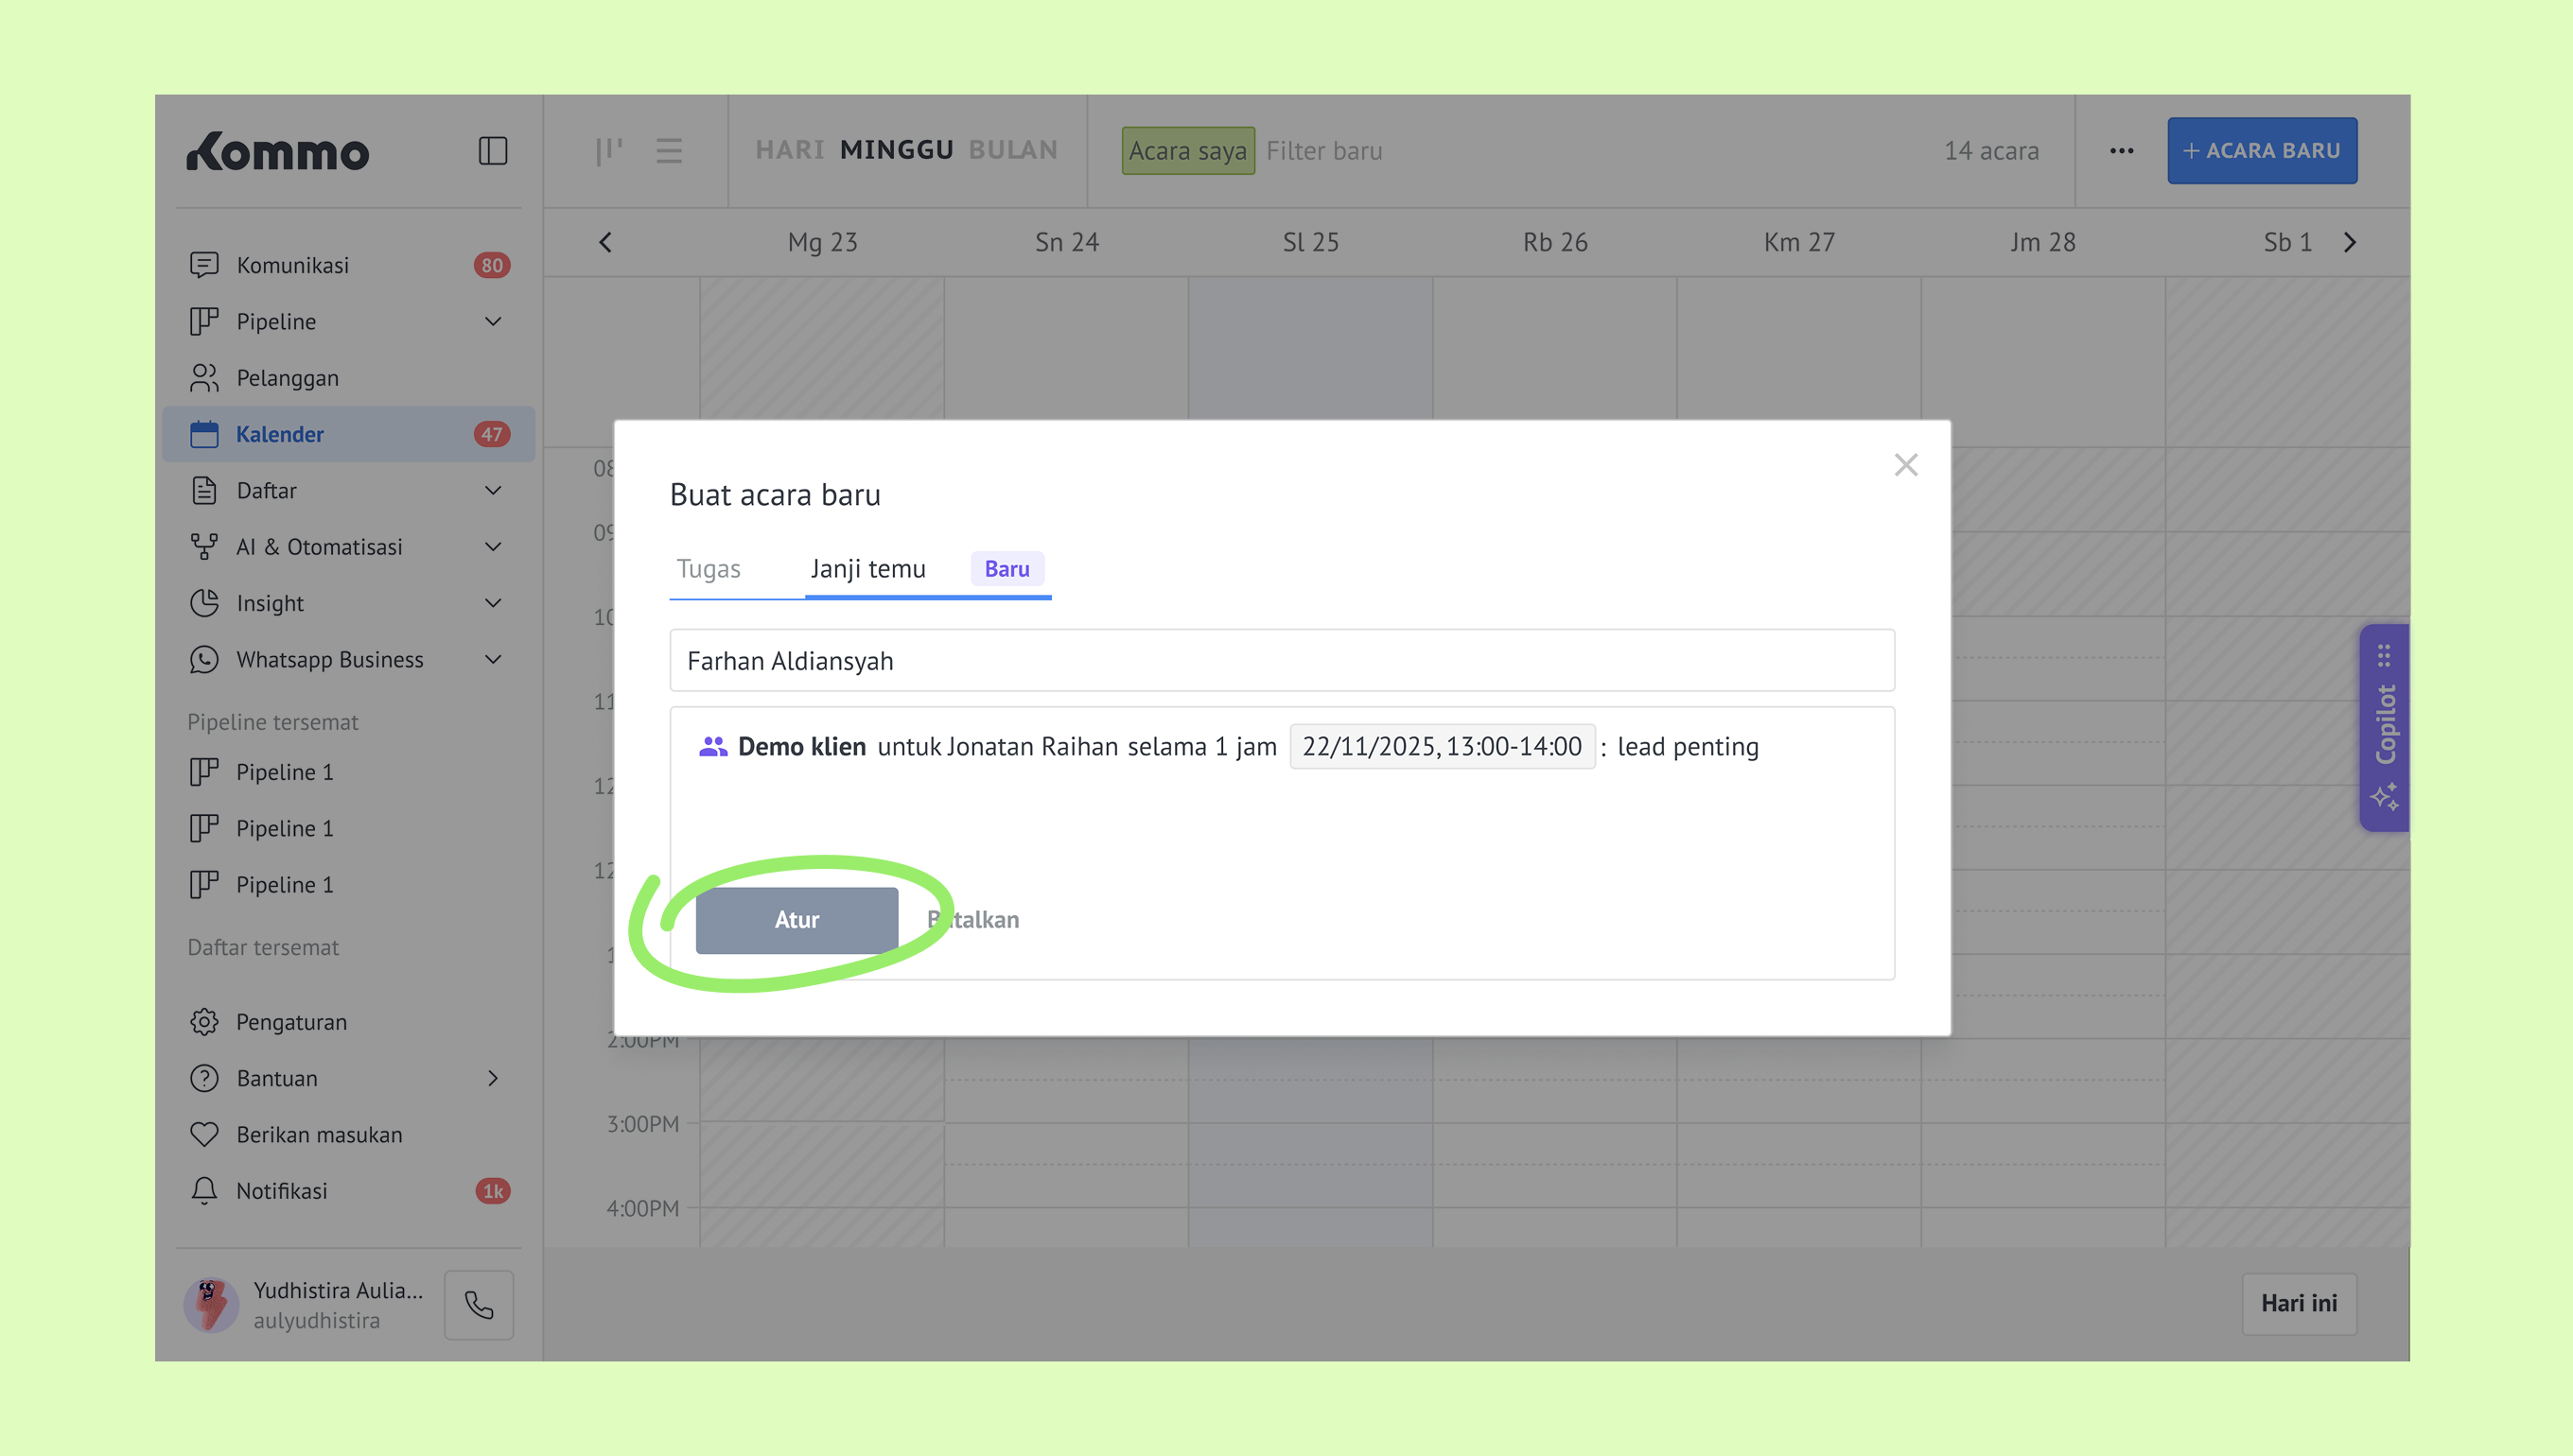2573x1456 pixels.
Task: Expand the Insight section chevron
Action: [492, 603]
